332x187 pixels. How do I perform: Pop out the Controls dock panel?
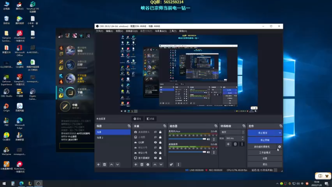(281, 126)
